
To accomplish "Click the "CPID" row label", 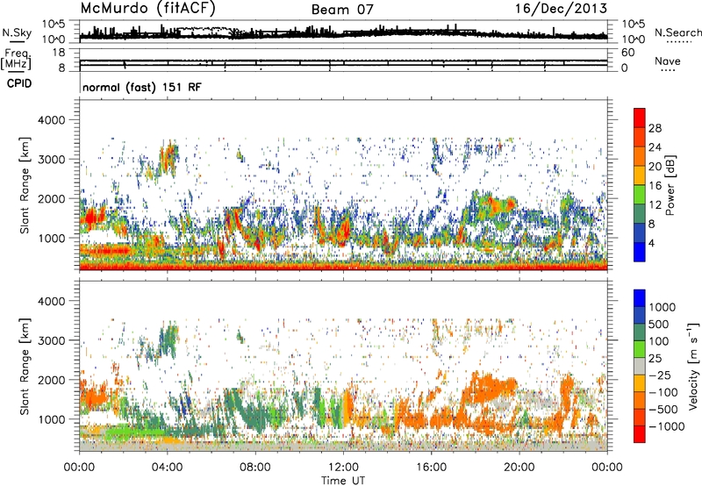I will click(x=19, y=83).
